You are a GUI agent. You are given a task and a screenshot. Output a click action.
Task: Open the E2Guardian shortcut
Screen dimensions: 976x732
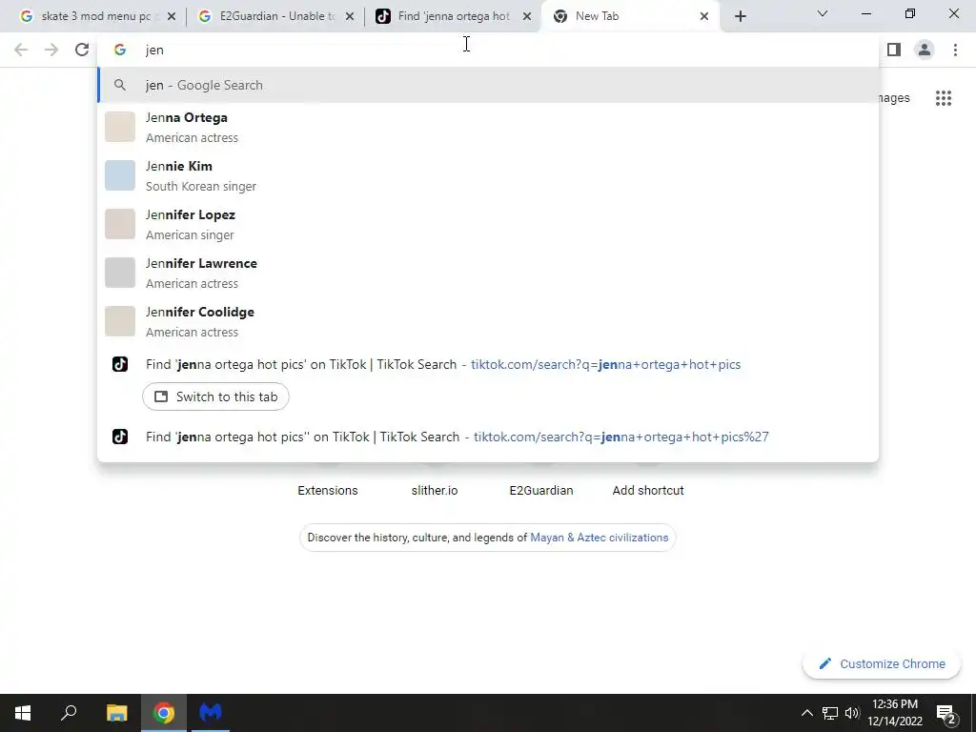[541, 491]
